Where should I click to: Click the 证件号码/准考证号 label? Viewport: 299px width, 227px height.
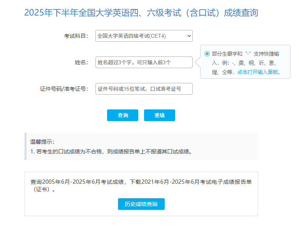click(64, 89)
